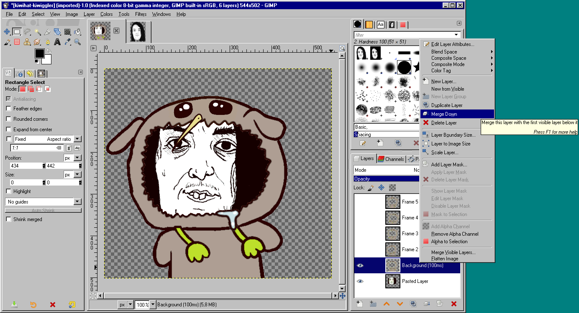
Task: Select the Smudge tool
Action: pos(37,42)
